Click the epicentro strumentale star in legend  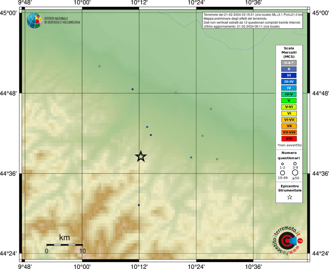pos(289,197)
